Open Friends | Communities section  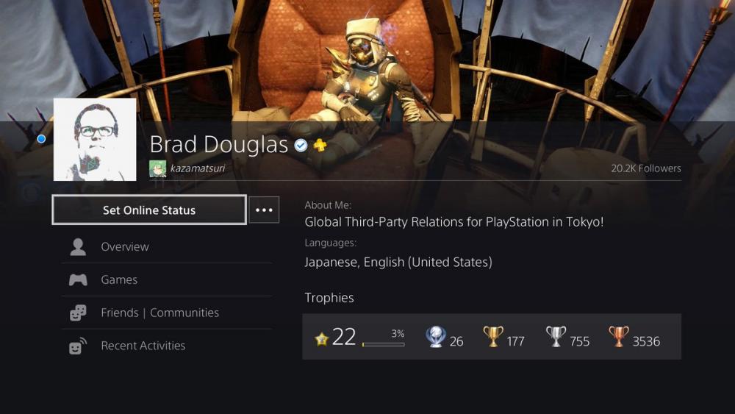(167, 313)
